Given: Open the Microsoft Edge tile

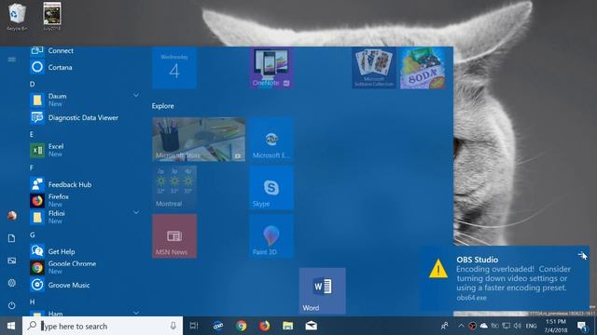Looking at the screenshot, I should [x=271, y=140].
